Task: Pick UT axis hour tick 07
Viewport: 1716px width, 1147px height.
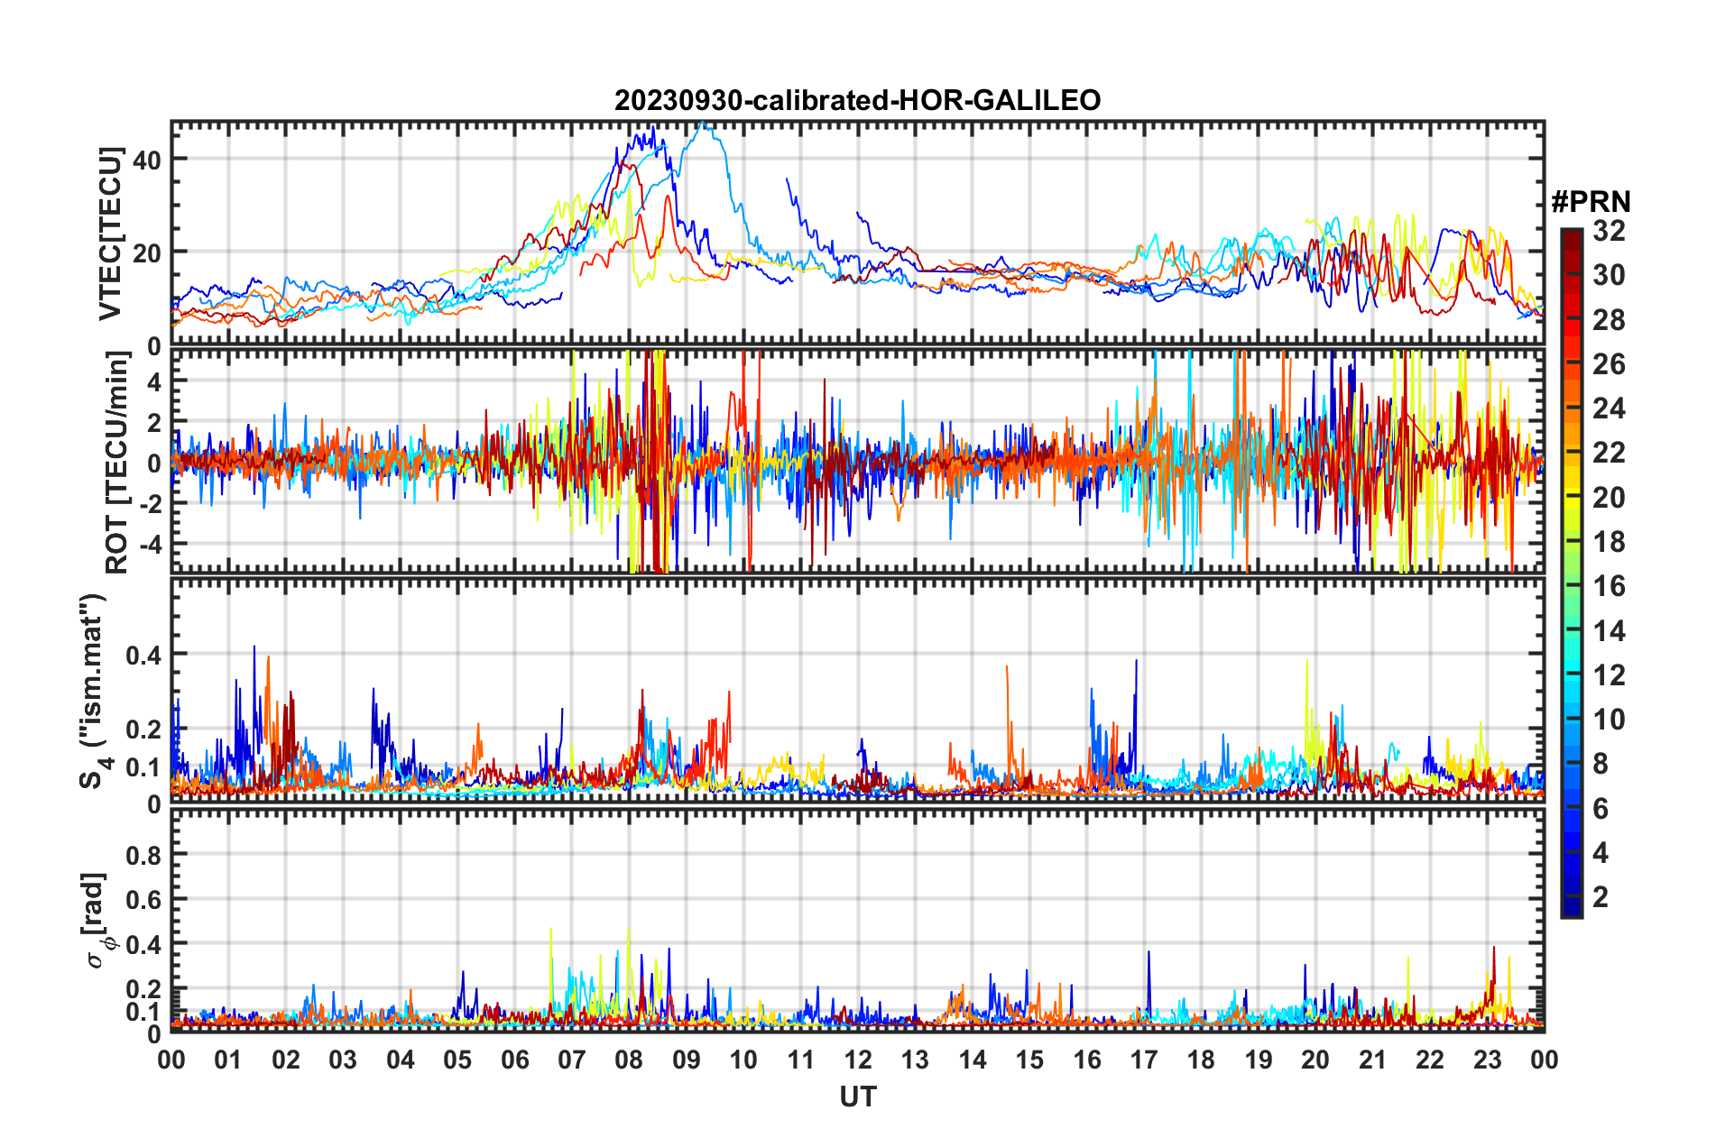Action: tap(572, 1060)
